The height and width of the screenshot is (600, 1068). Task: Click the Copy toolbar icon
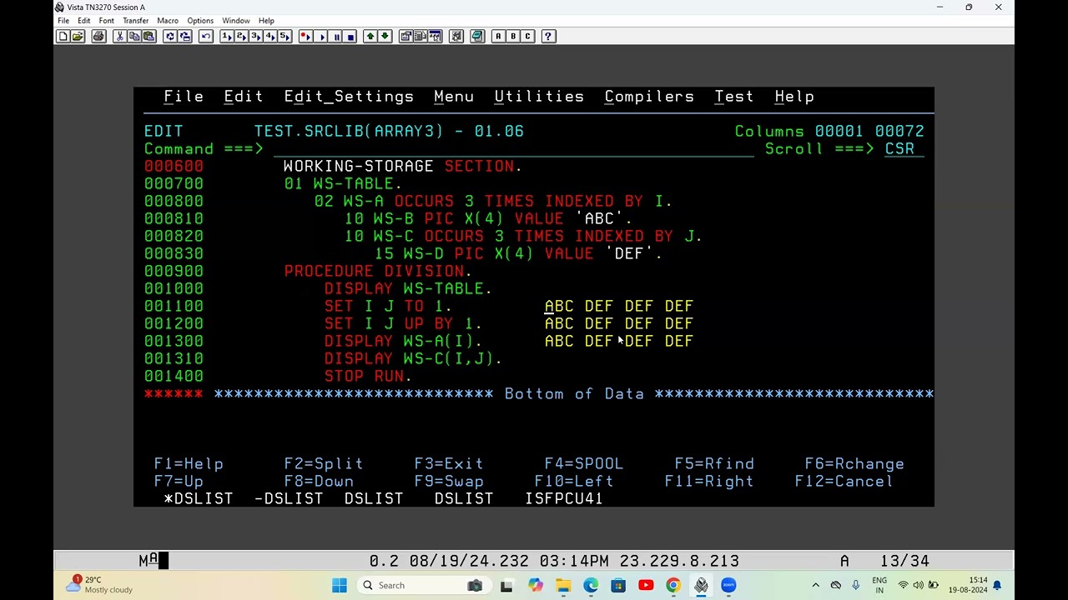(x=134, y=37)
